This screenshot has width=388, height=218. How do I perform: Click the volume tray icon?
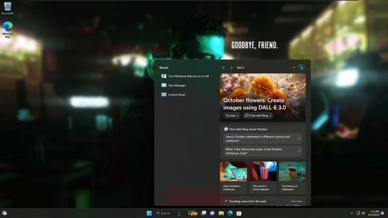coord(363,213)
